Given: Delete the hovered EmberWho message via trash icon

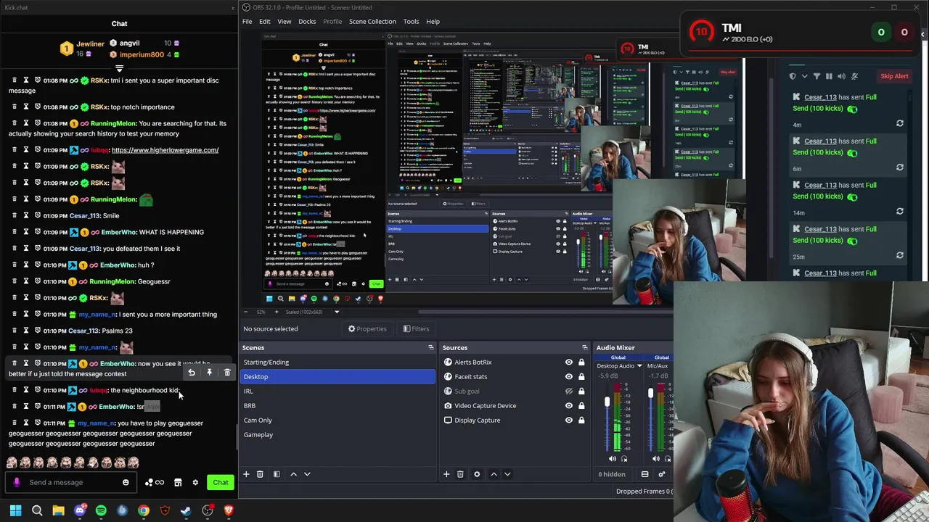Looking at the screenshot, I should pyautogui.click(x=227, y=373).
